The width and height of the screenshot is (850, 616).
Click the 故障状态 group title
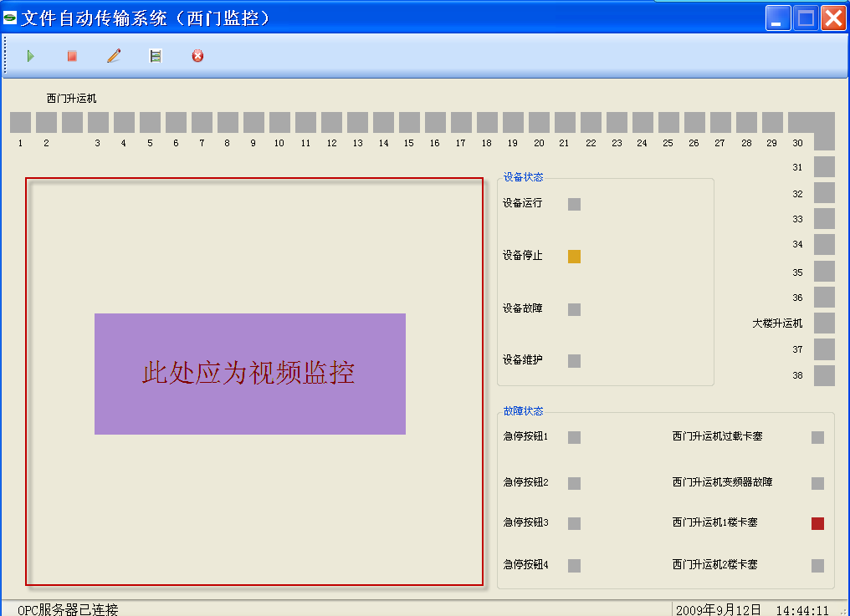(x=523, y=411)
